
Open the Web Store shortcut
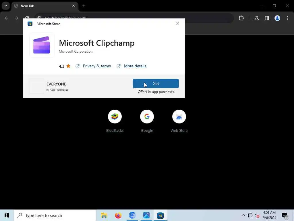pos(179,121)
